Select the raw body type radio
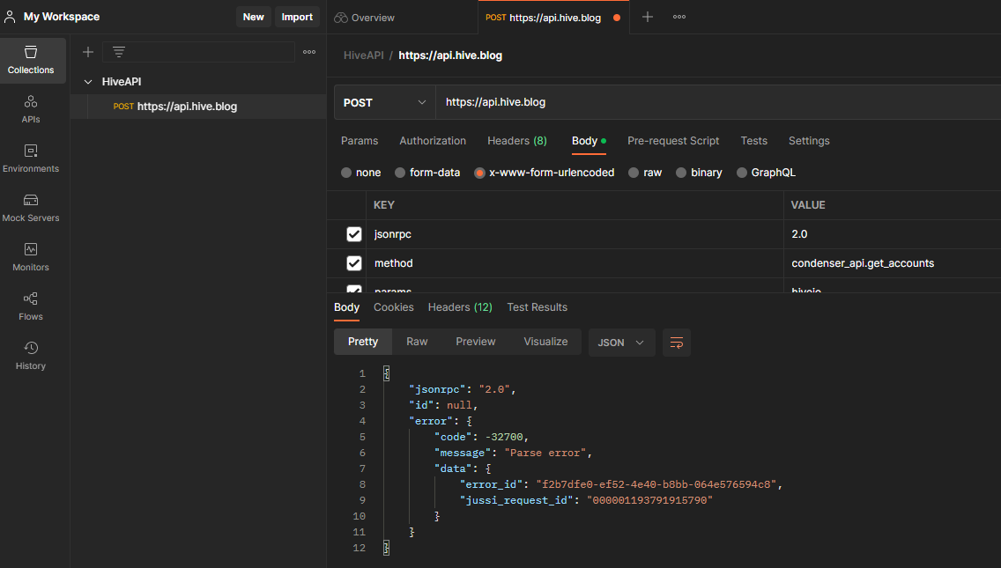 point(634,173)
